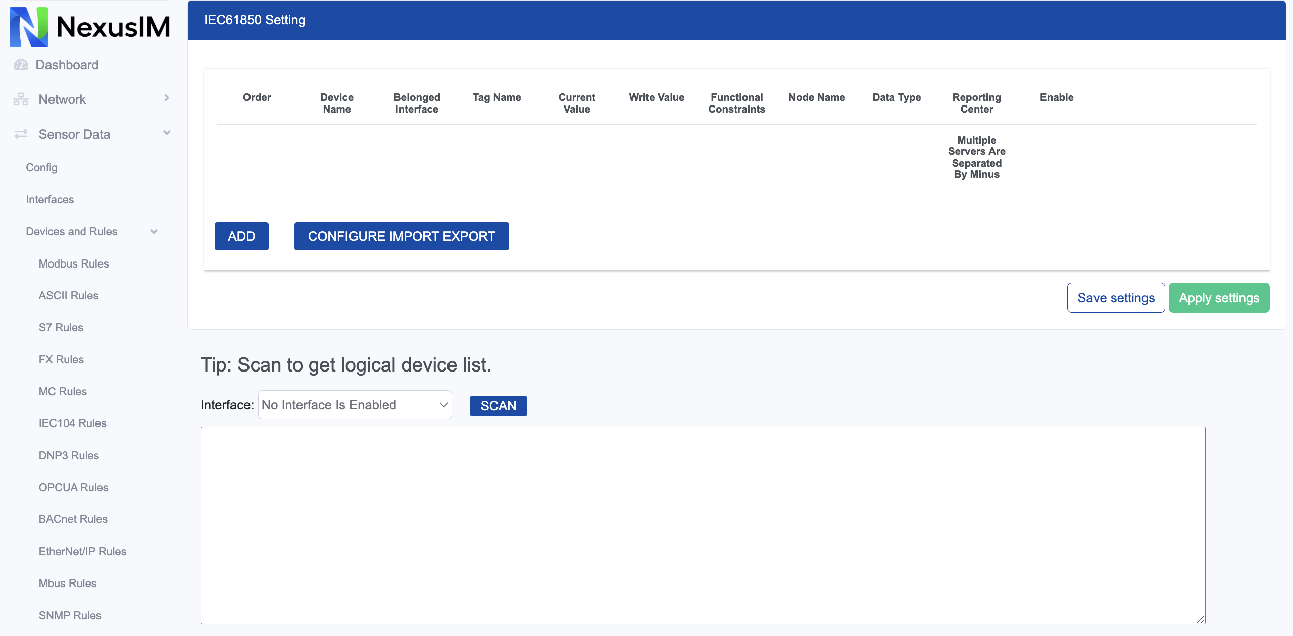Open the Network menu item
This screenshot has width=1293, height=636.
[62, 99]
